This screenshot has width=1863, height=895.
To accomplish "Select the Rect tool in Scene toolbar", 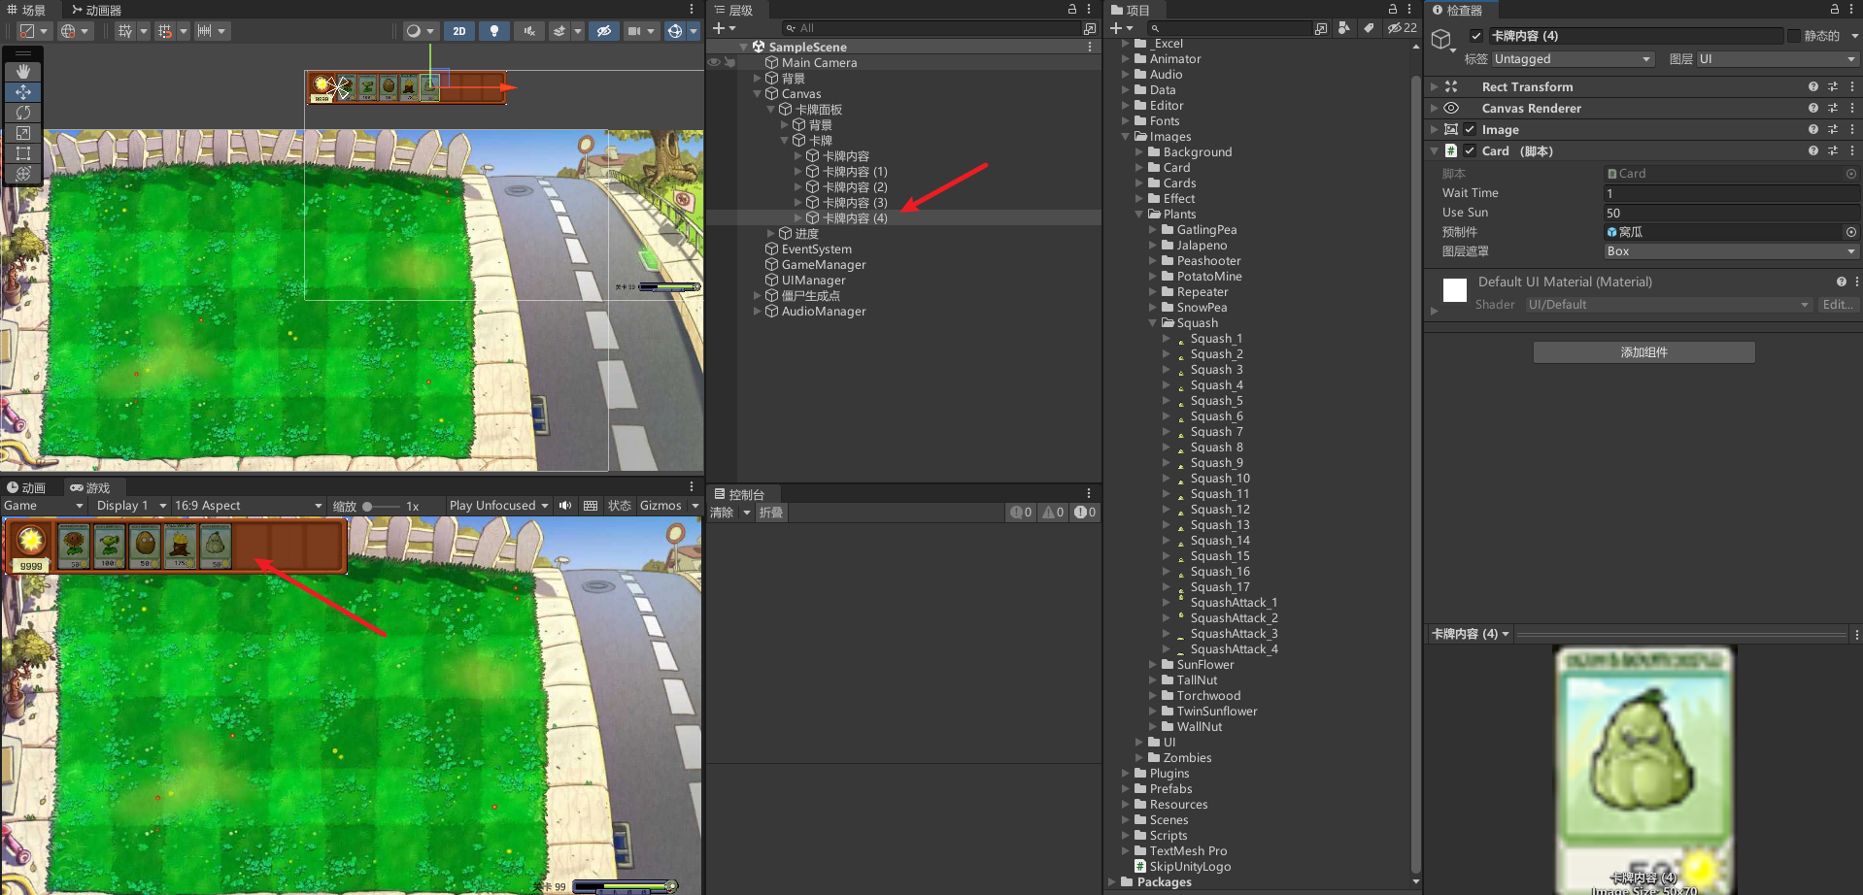I will coord(23,153).
